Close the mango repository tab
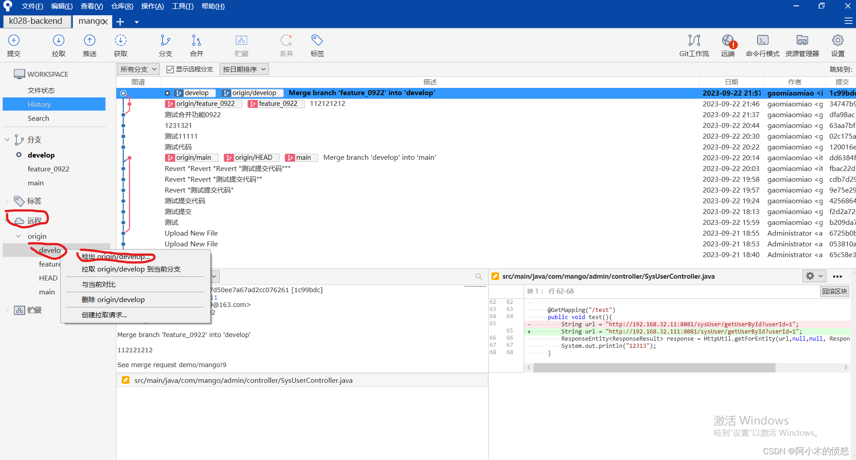 pyautogui.click(x=105, y=22)
